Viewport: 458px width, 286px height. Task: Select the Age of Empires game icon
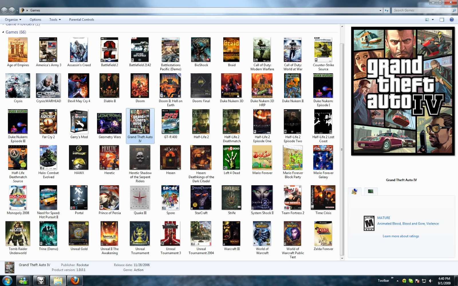(18, 50)
